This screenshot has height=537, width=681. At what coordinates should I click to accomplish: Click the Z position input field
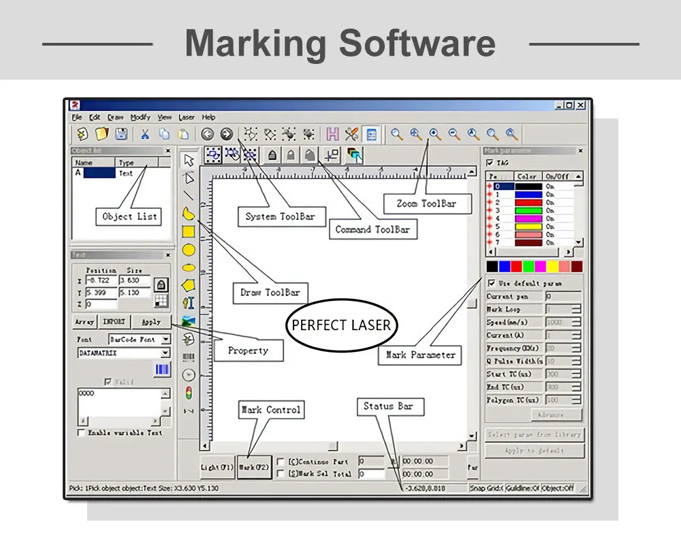click(101, 304)
